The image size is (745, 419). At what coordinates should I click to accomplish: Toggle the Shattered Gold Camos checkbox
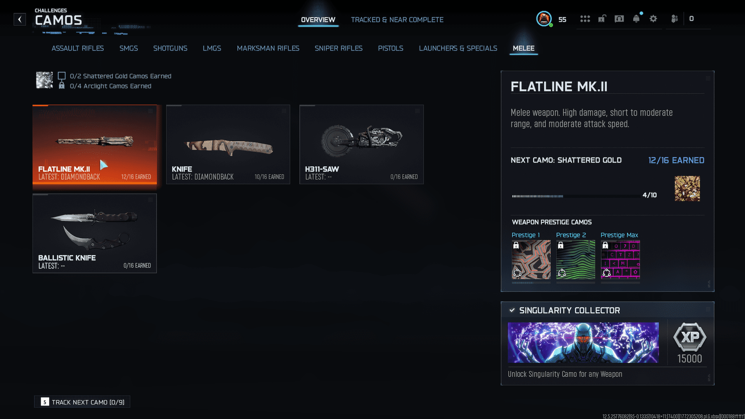click(62, 76)
